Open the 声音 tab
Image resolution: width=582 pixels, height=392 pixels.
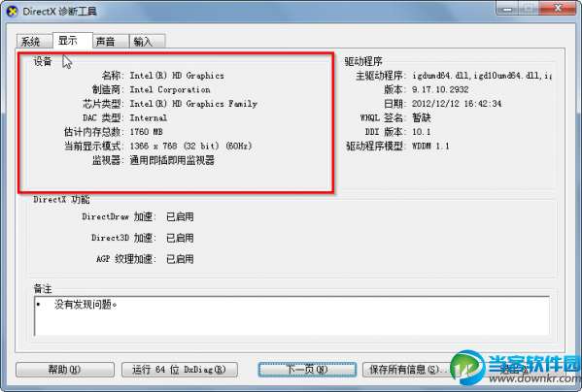coord(110,41)
